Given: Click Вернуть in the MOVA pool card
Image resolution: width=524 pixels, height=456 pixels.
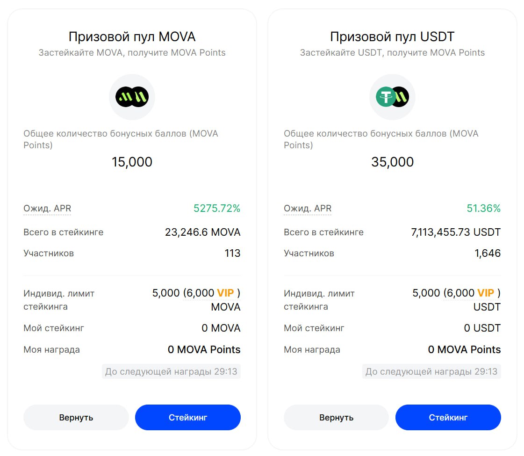Looking at the screenshot, I should tap(76, 417).
